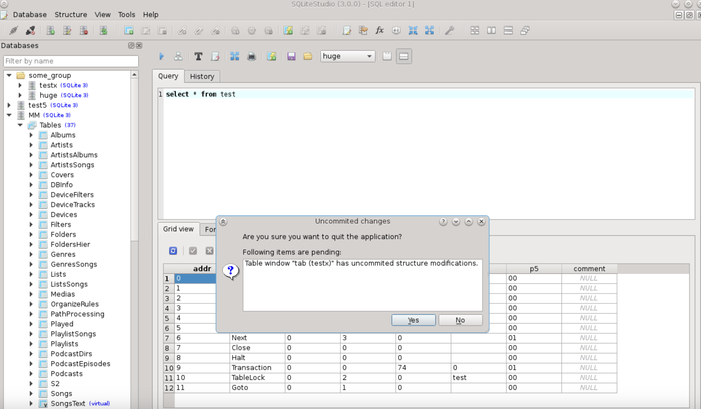Click the Transaction cell in results grid
The image size is (701, 409).
(x=257, y=368)
